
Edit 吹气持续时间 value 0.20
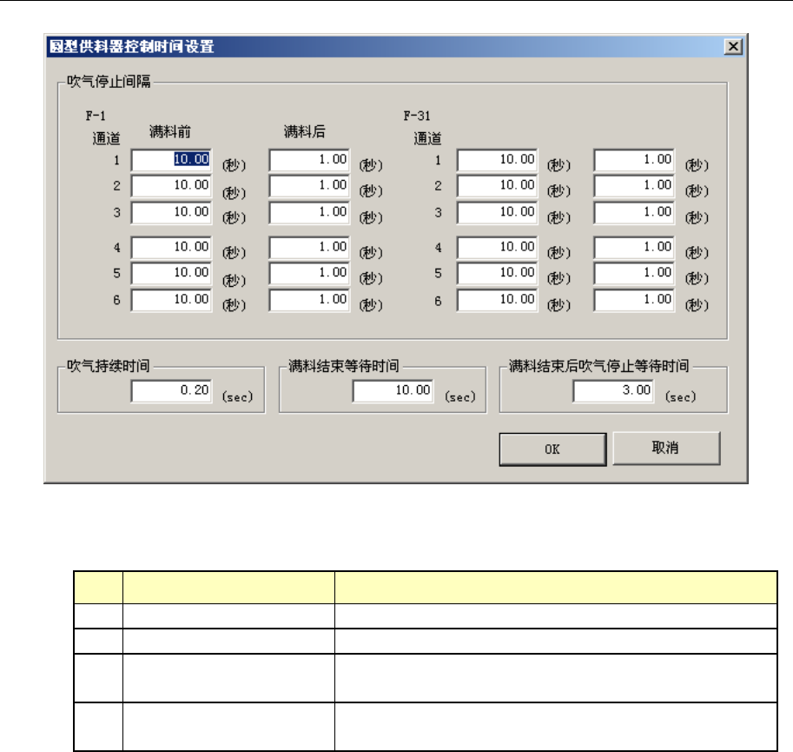coord(171,390)
